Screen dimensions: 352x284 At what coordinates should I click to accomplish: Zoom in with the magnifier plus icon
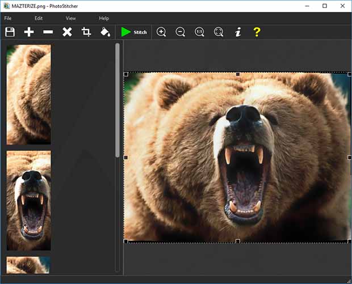161,32
